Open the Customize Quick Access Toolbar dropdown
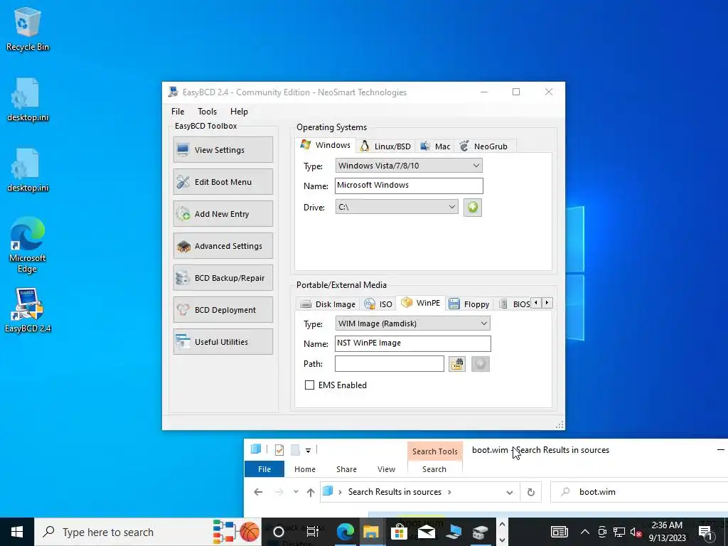Viewport: 728px width, 546px height. tap(308, 450)
